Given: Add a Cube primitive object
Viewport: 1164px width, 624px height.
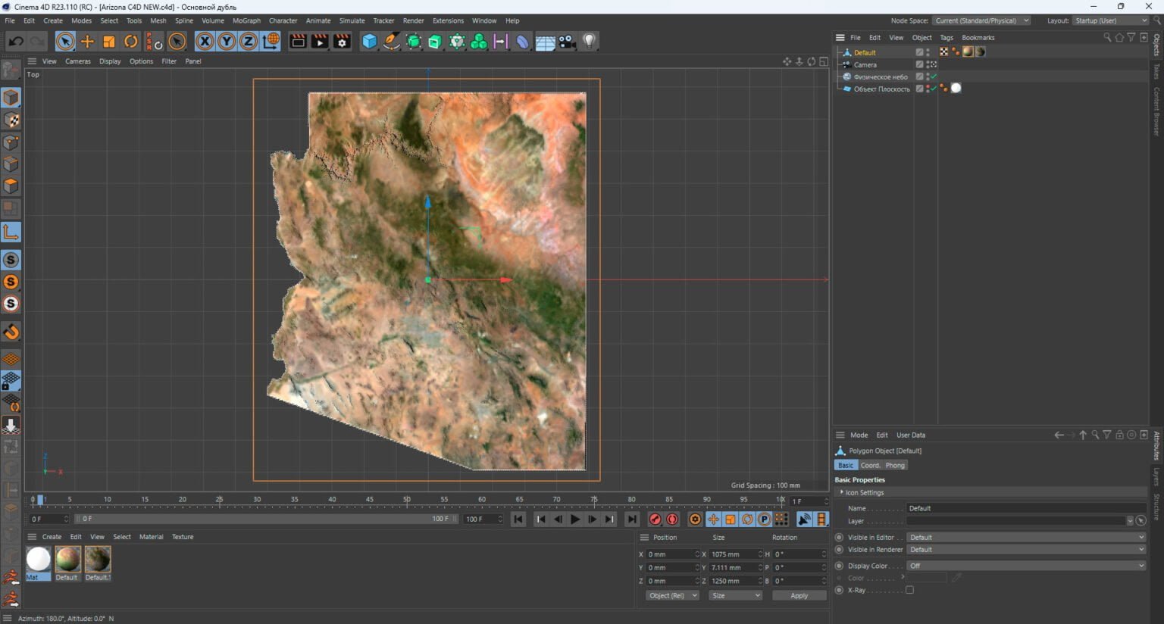Looking at the screenshot, I should (370, 42).
